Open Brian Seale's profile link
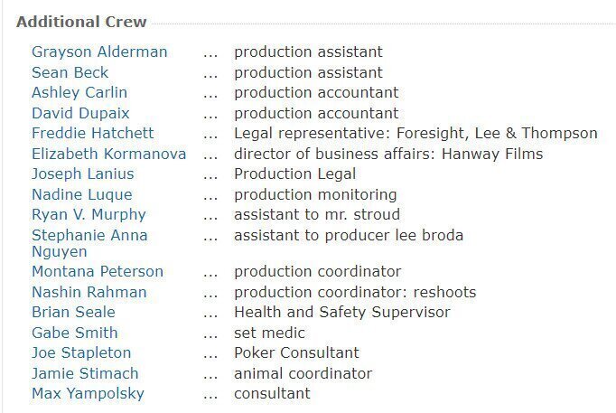616x413 pixels. coord(73,312)
